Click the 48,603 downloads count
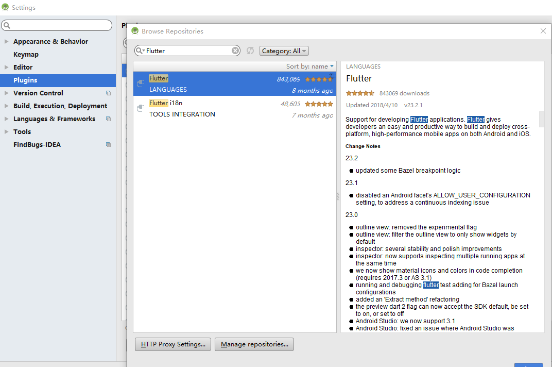 tap(290, 104)
